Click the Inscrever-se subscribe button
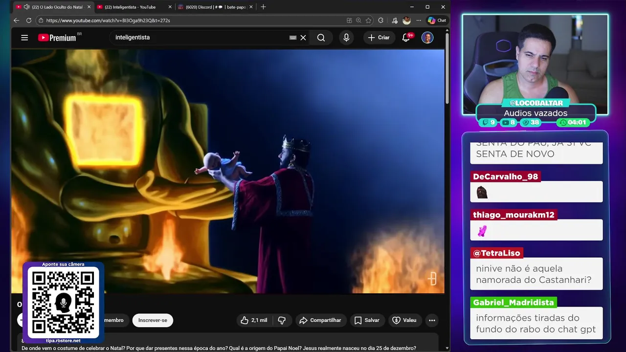This screenshot has width=626, height=352. coord(153,320)
